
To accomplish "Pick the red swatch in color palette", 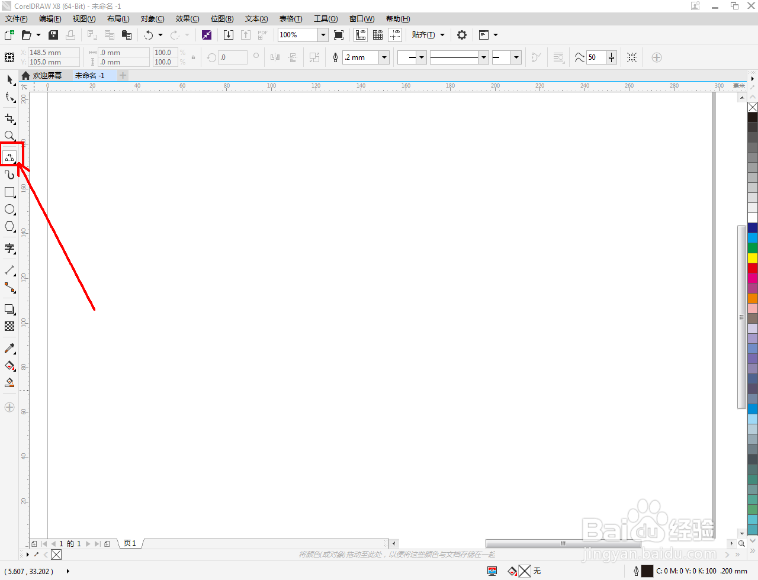I will pyautogui.click(x=753, y=268).
